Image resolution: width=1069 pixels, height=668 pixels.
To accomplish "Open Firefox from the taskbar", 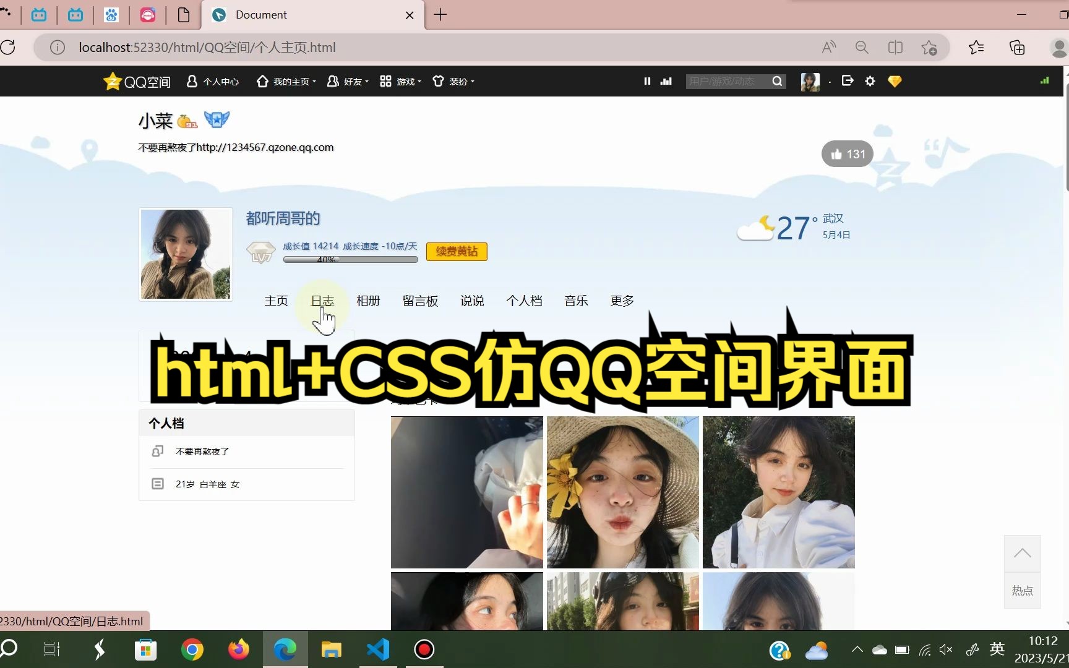I will (239, 649).
